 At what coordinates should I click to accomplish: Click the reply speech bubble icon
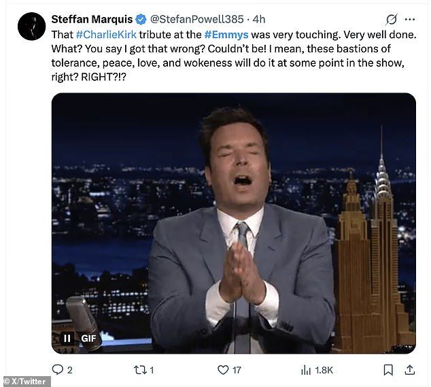click(x=58, y=370)
